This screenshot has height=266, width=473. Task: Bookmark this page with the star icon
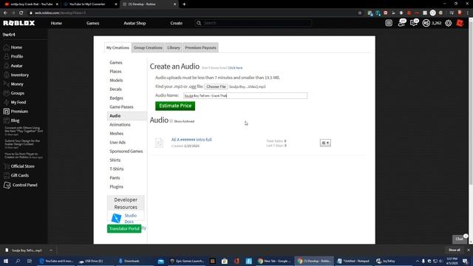(360, 13)
